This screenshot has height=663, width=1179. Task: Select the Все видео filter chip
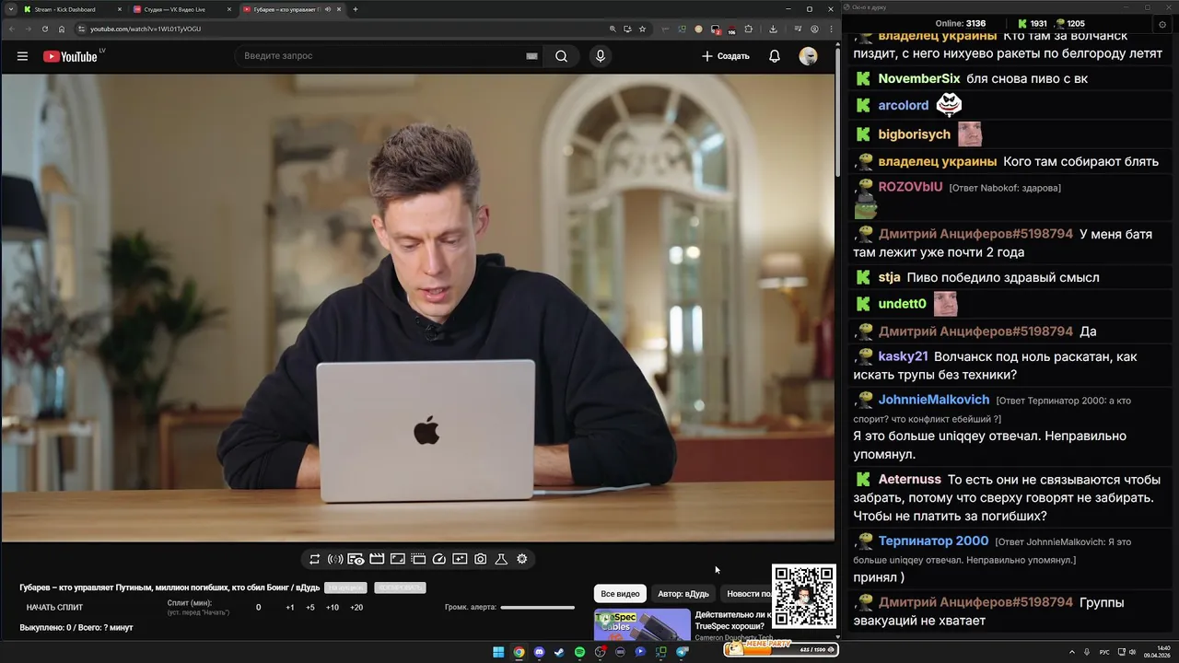tap(620, 594)
